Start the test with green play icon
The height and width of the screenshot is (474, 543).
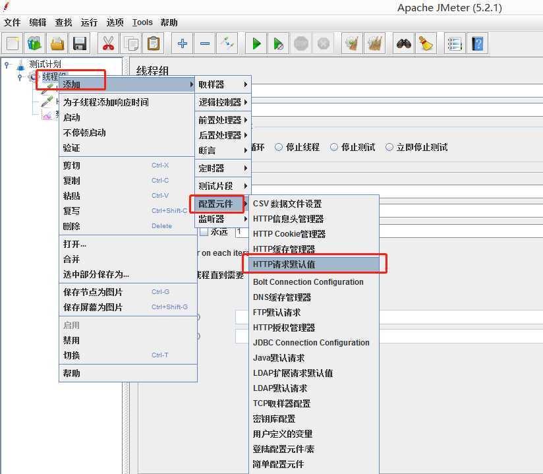pos(256,44)
